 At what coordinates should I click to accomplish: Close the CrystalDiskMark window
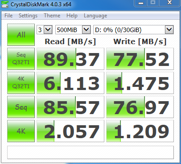tap(169, 3)
